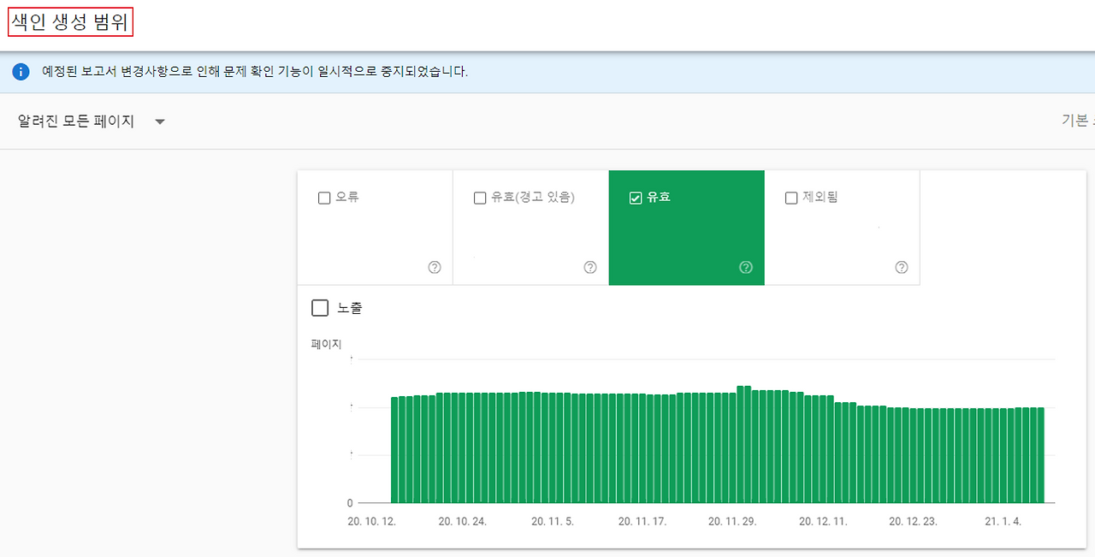This screenshot has height=557, width=1095.
Task: Select the 알려진 모든 페이지 filter label
Action: tap(76, 121)
